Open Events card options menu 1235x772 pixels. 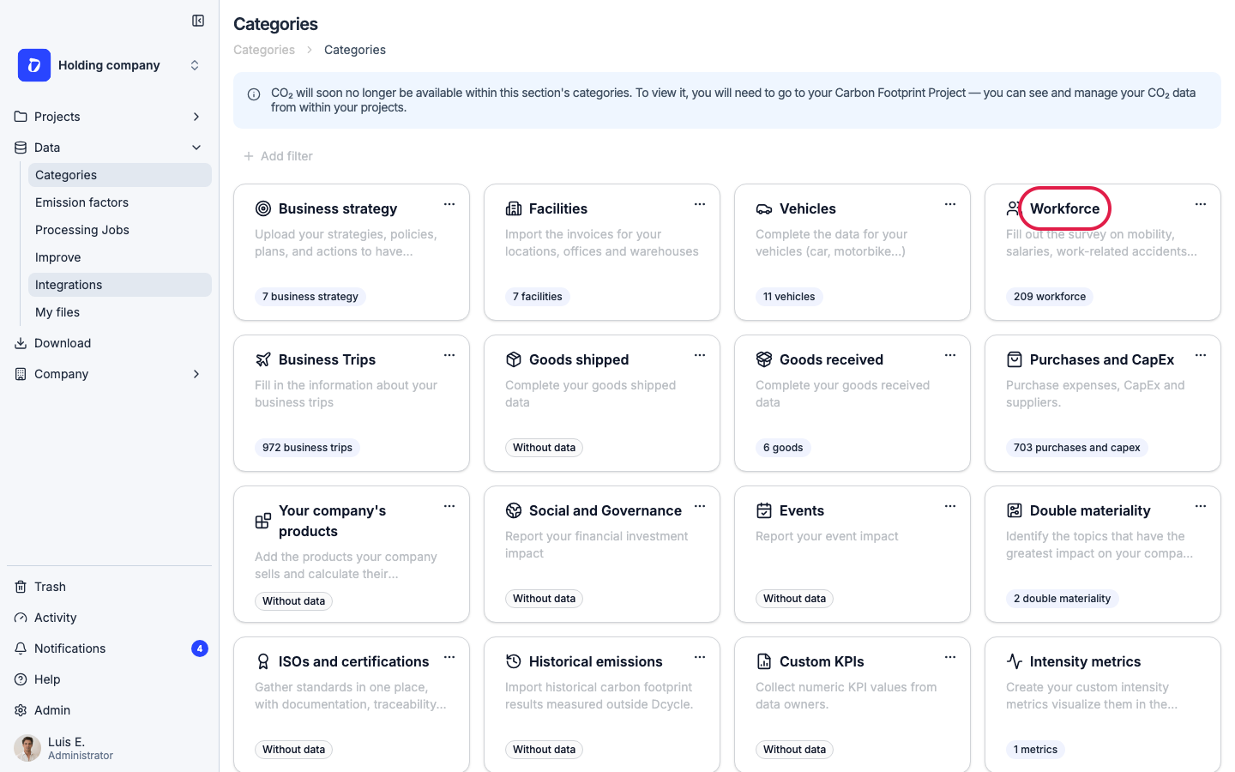[950, 506]
